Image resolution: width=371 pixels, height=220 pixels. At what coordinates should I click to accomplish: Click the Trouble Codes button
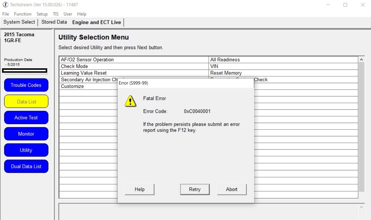click(x=26, y=85)
